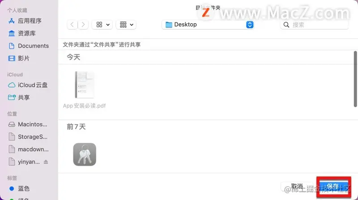Go back with the left chevron

point(72,25)
